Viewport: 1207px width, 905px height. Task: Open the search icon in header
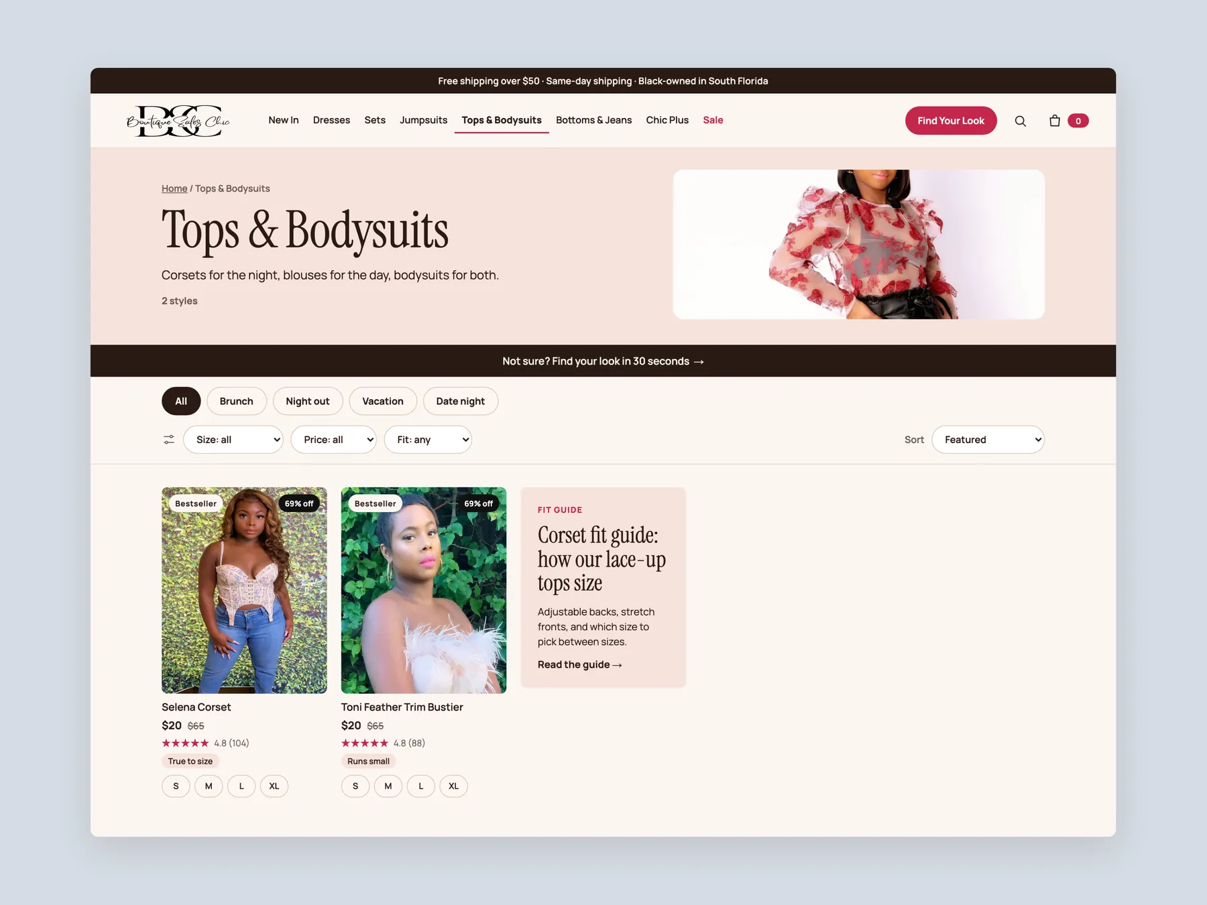[1020, 121]
